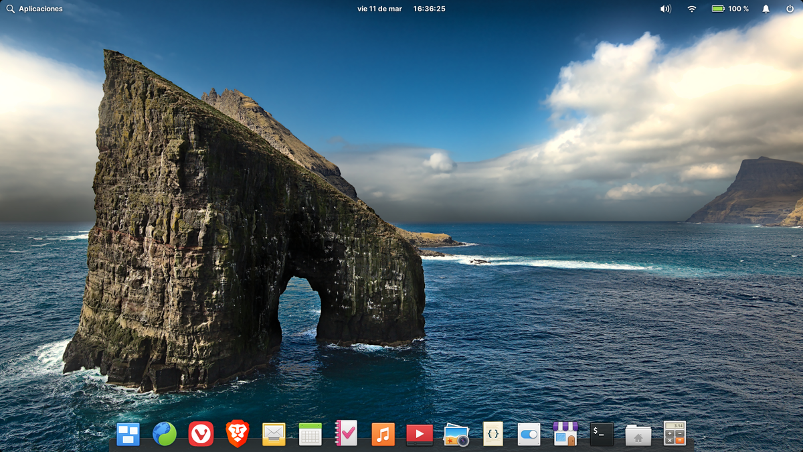
Task: Launch Multitasking View from the dock
Action: pos(128,434)
